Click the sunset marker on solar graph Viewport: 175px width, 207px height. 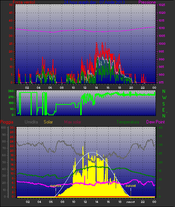(x=131, y=186)
